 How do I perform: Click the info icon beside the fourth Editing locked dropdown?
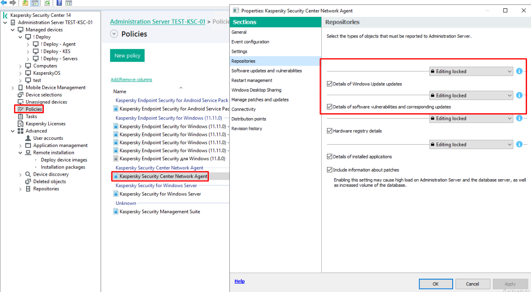coord(519,144)
